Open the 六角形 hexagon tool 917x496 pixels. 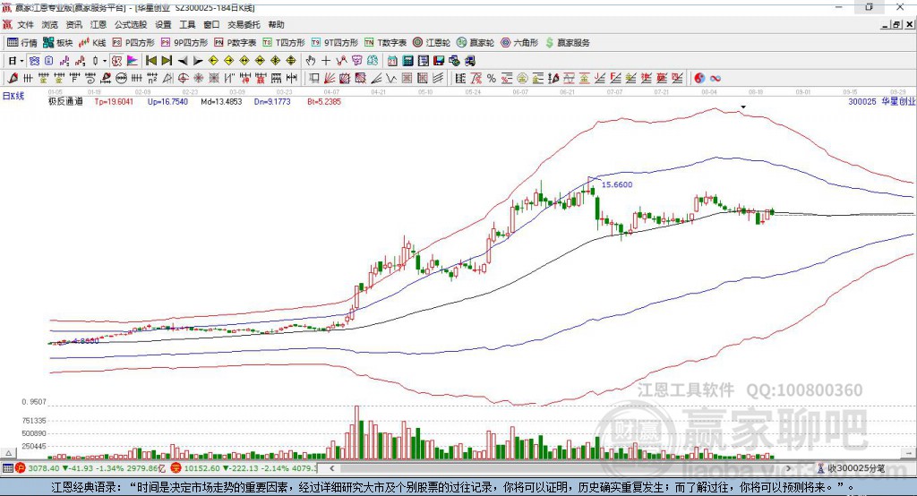[x=519, y=43]
